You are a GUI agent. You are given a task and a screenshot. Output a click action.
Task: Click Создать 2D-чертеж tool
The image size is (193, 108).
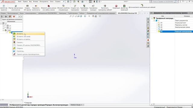(x=27, y=7)
